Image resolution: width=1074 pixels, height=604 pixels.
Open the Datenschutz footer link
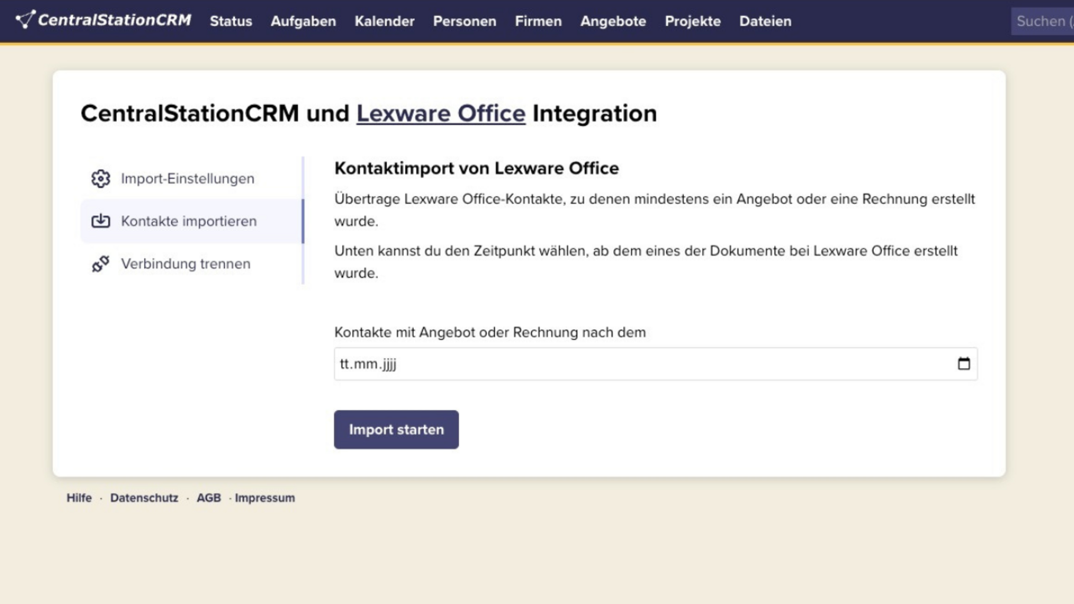click(144, 498)
